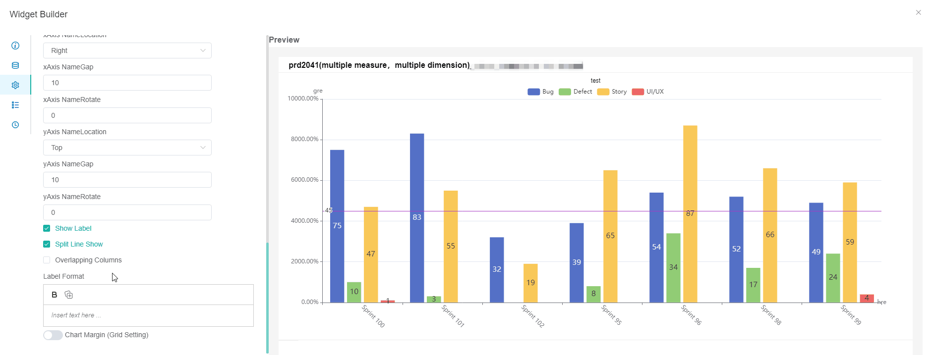
Task: Click the insert field icon beside Bold
Action: tap(69, 295)
